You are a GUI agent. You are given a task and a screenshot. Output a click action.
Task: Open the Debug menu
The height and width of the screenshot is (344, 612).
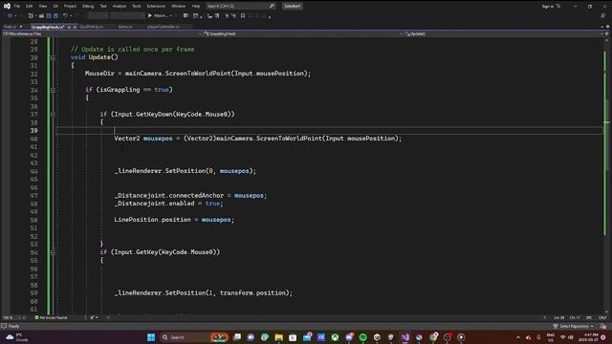(x=88, y=7)
